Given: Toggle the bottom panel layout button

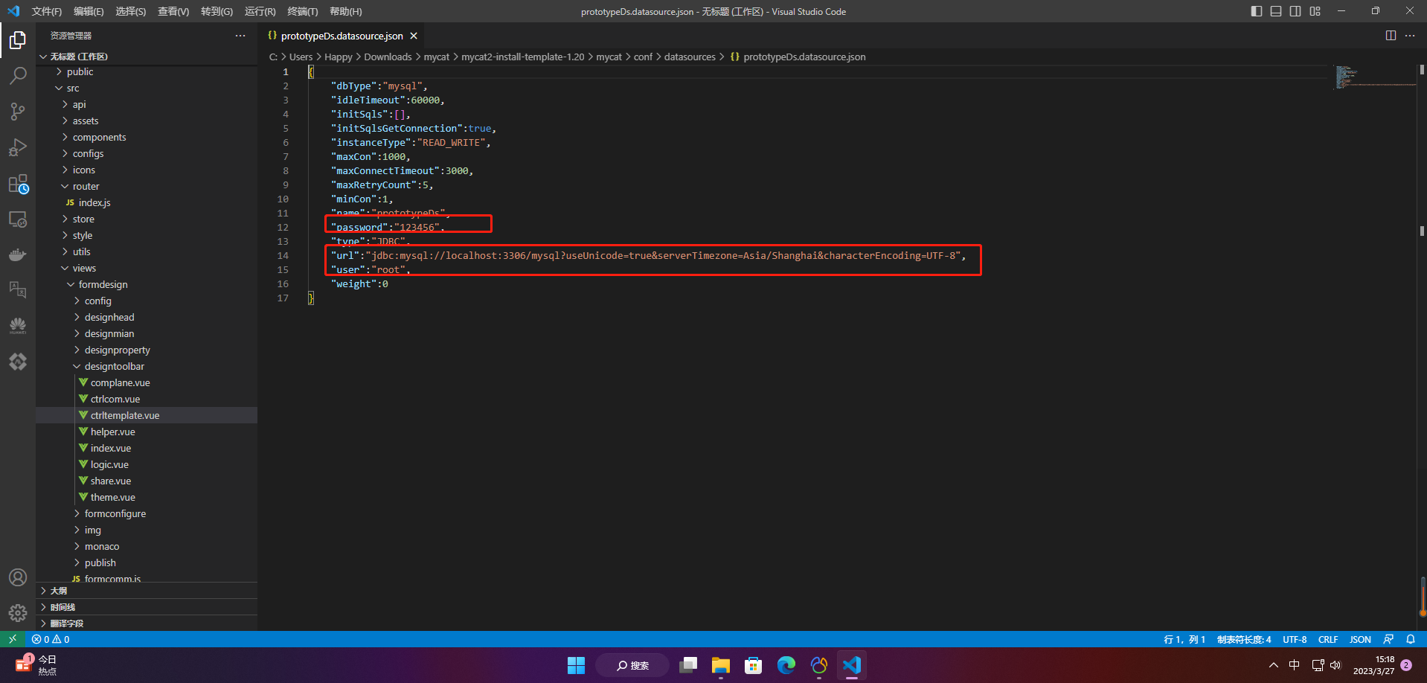Looking at the screenshot, I should click(1276, 11).
